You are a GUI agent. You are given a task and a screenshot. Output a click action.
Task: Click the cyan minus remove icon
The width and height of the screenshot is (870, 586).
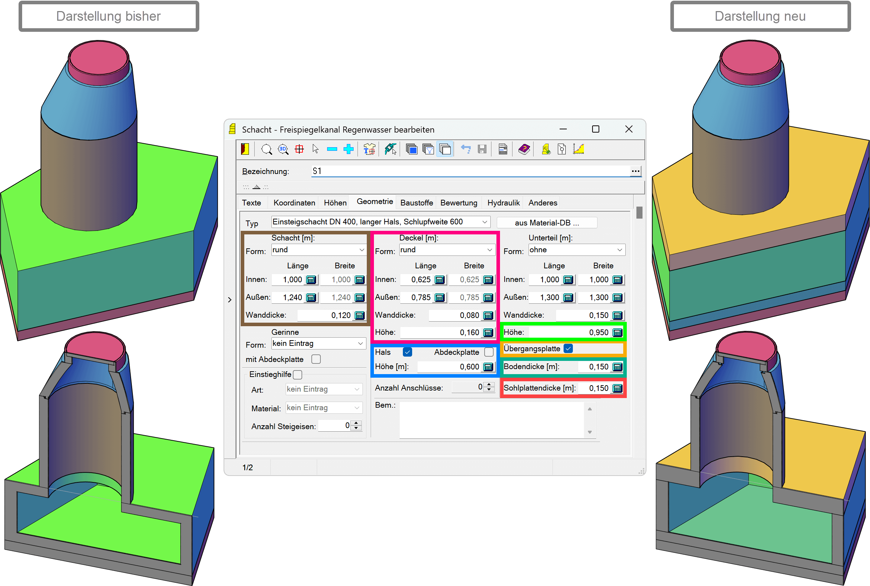tap(332, 149)
